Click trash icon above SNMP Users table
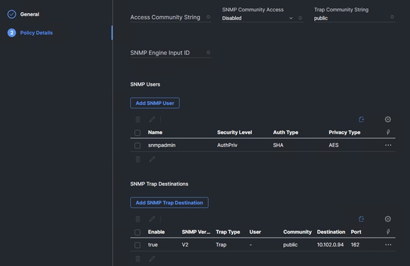410x266 pixels. click(138, 119)
